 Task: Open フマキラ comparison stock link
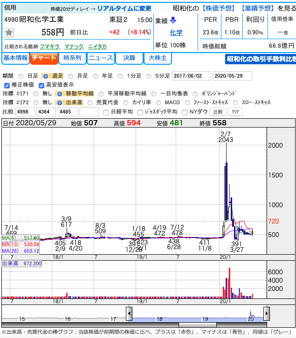[x=50, y=47]
